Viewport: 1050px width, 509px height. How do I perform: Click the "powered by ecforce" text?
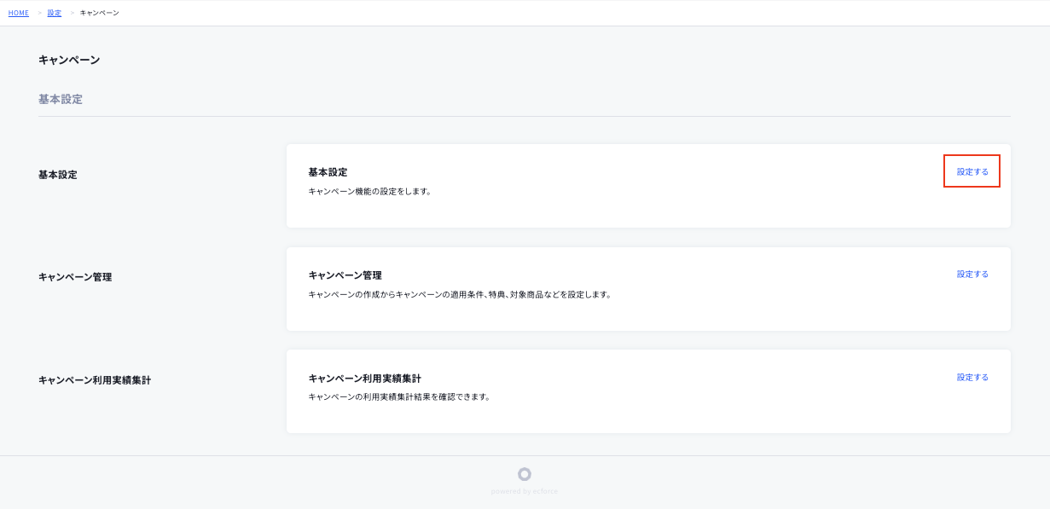tap(524, 489)
